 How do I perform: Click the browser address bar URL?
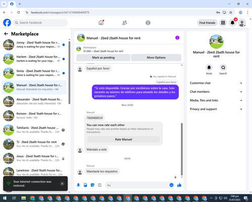pyautogui.click(x=60, y=13)
